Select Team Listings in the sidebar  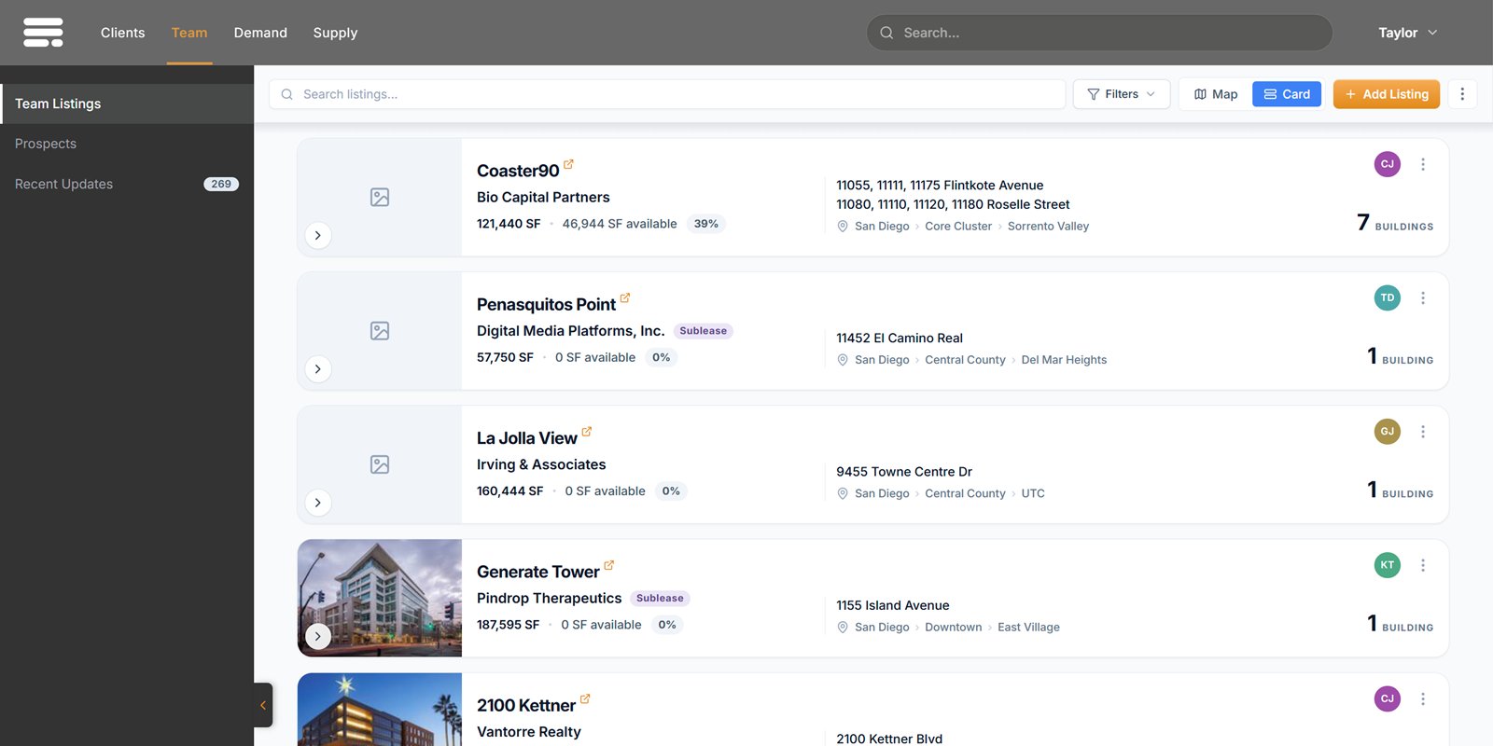click(x=127, y=104)
